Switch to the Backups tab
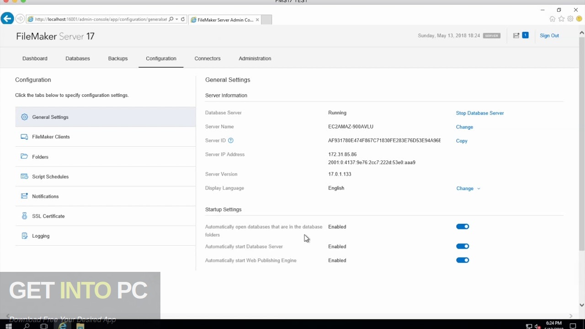 point(118,58)
